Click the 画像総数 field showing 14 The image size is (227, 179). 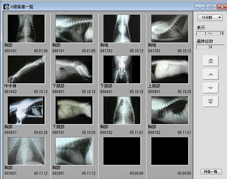tap(210, 47)
